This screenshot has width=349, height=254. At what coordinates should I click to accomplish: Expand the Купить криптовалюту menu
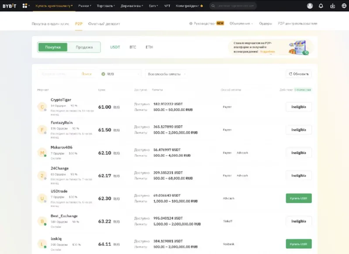click(54, 6)
